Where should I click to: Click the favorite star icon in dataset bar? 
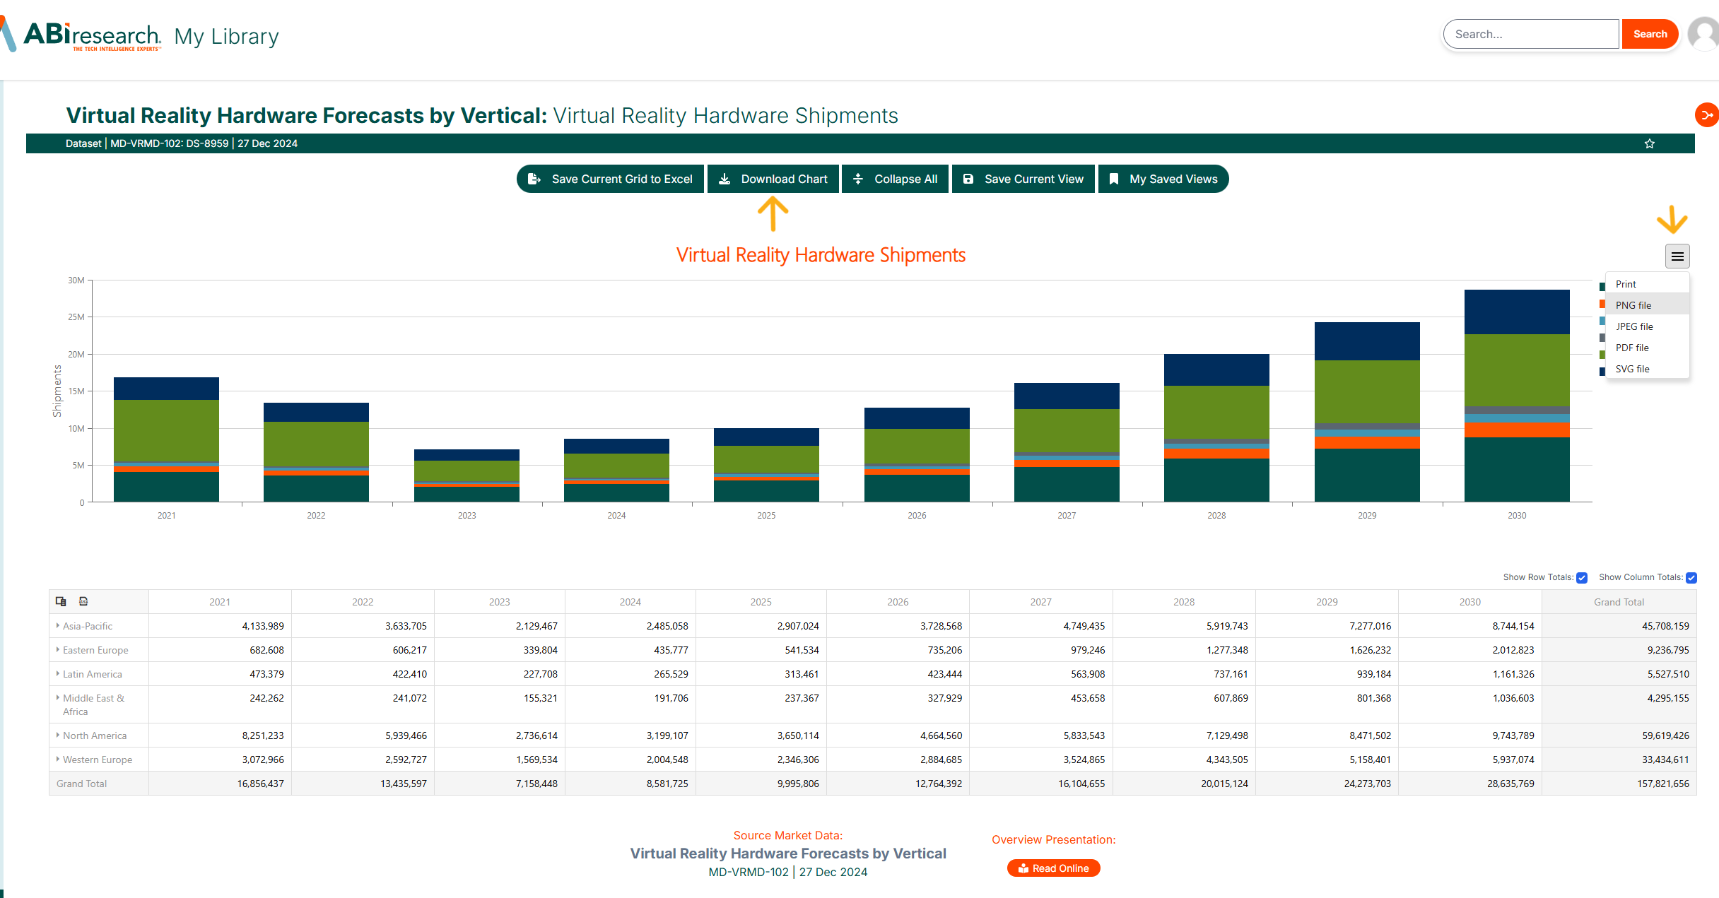(x=1650, y=143)
